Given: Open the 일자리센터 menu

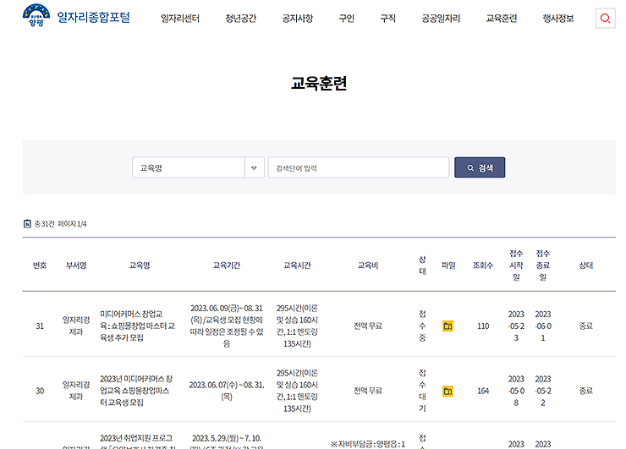Looking at the screenshot, I should pyautogui.click(x=180, y=19).
